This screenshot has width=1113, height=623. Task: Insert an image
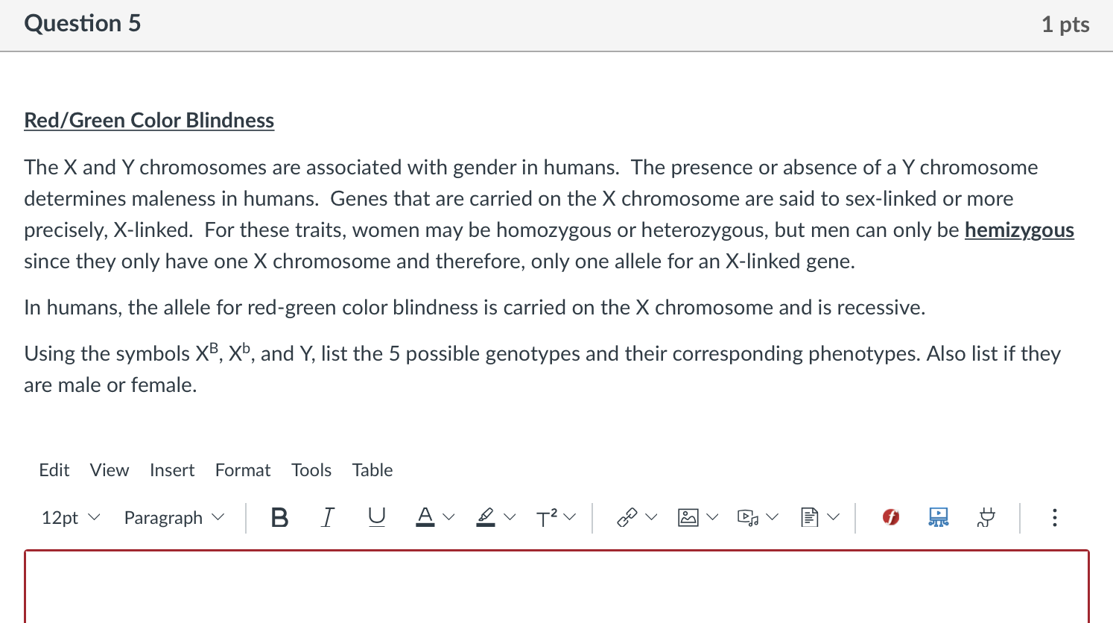(x=689, y=516)
